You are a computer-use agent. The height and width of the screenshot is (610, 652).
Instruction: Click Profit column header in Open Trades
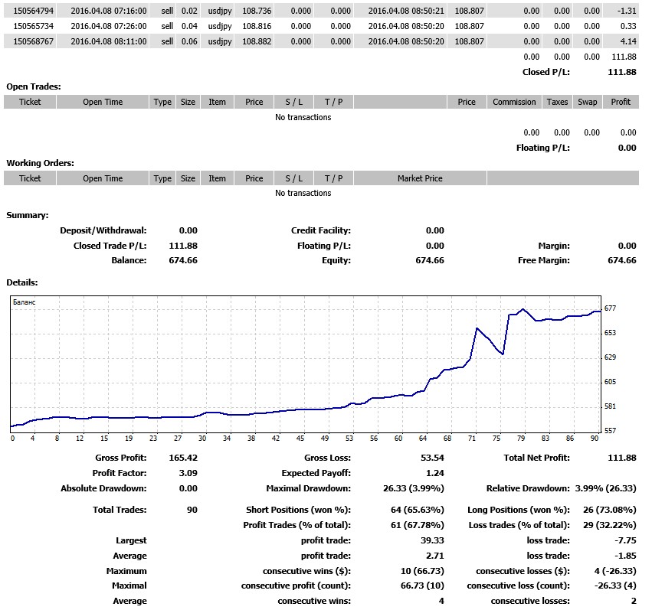point(621,102)
